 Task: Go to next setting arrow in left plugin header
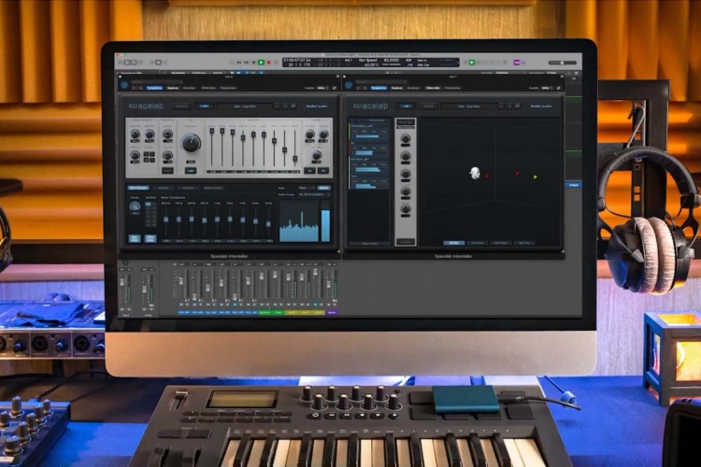coord(140,88)
